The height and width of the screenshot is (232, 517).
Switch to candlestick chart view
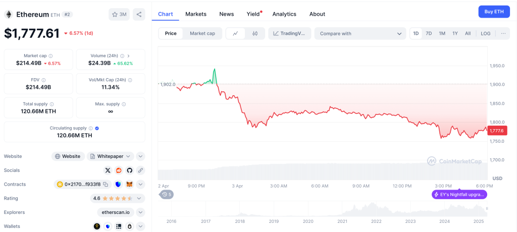coord(255,34)
